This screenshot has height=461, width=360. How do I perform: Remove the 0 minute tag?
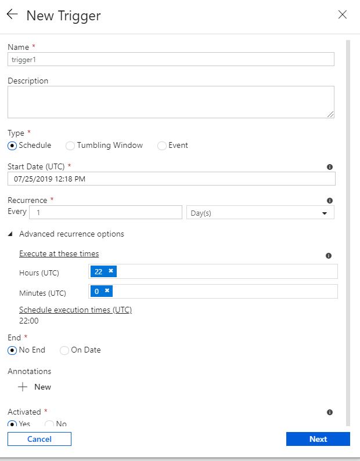(107, 291)
